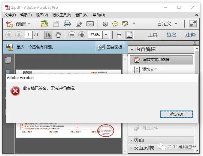This screenshot has width=203, height=156.
Task: Click the red stamp on the invoice
Action: point(106,131)
